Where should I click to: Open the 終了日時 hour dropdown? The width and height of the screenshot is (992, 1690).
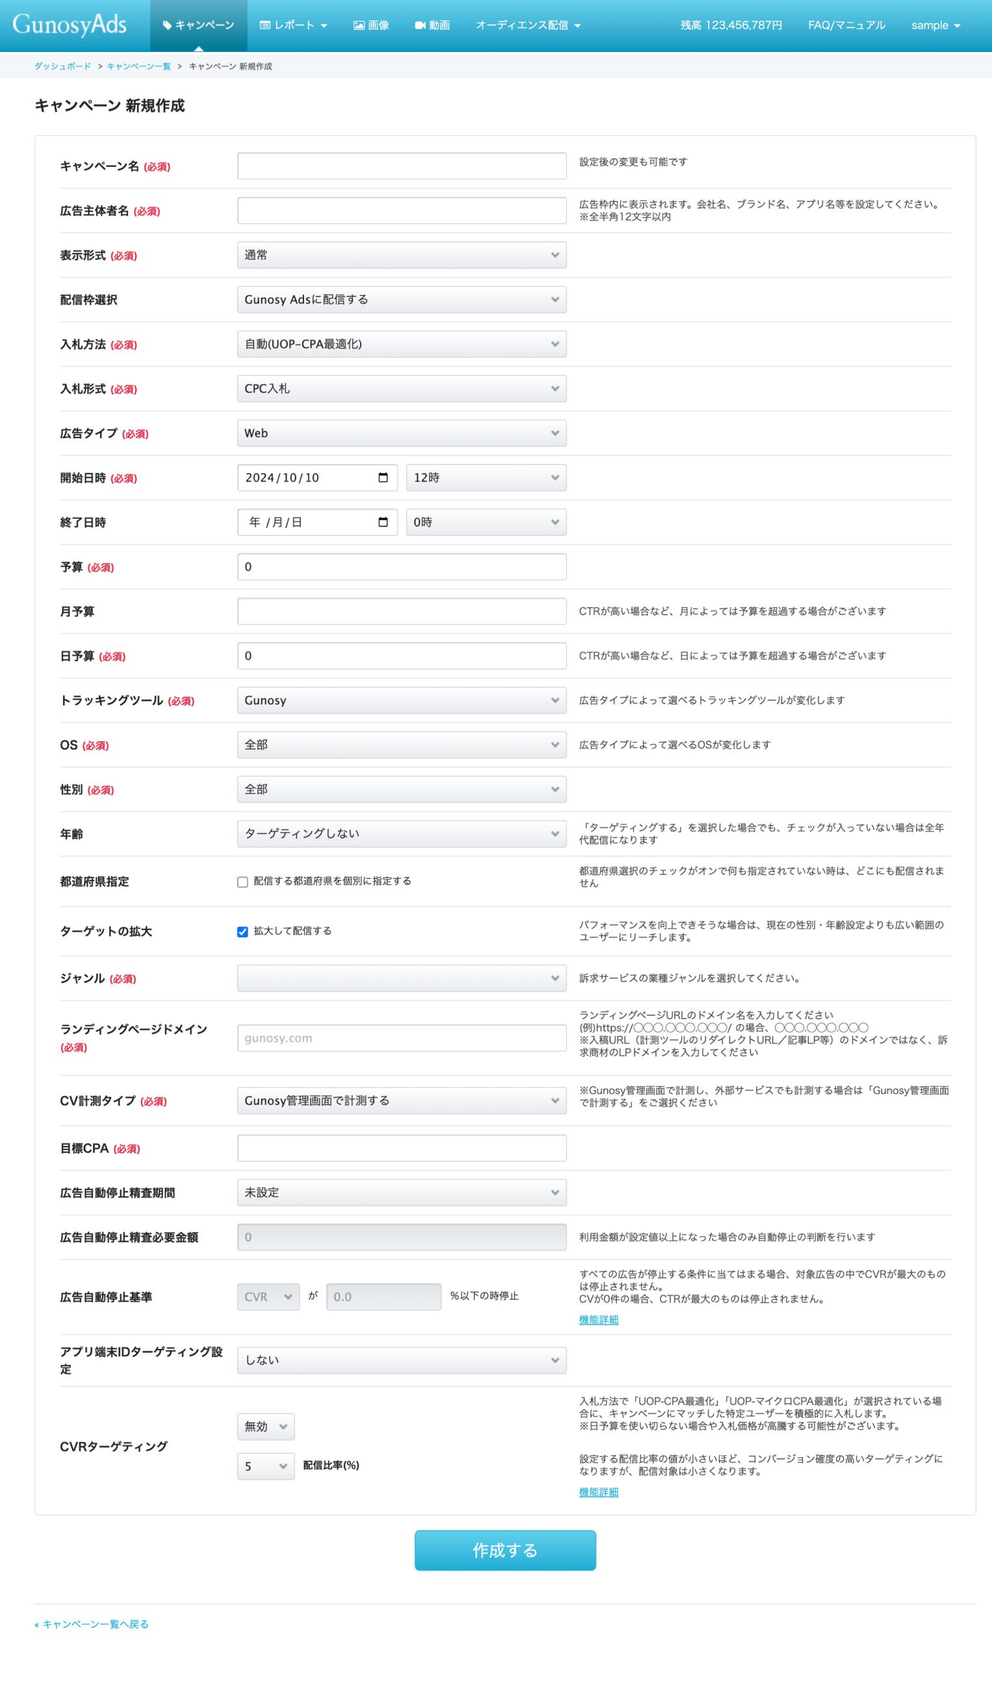pyautogui.click(x=486, y=522)
